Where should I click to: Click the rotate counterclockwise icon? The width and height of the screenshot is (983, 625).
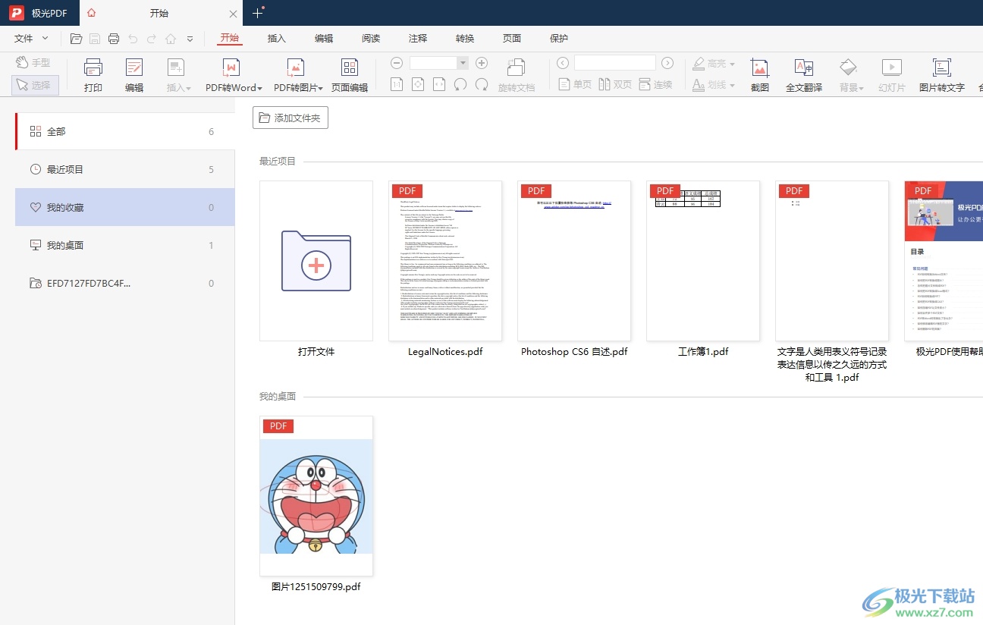point(460,84)
